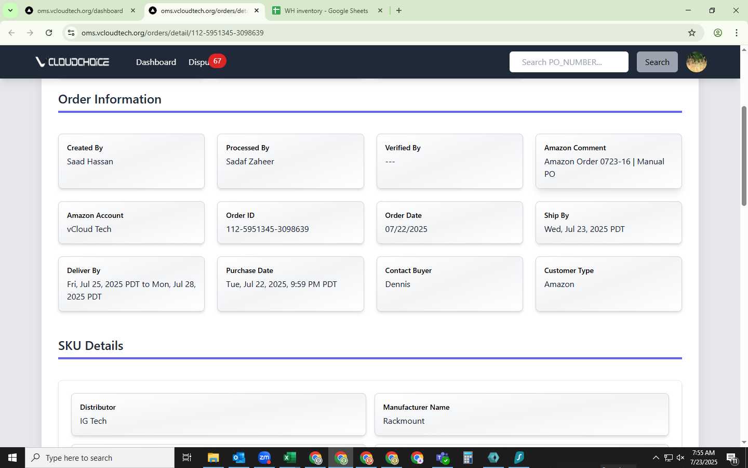Viewport: 748px width, 468px height.
Task: Click the taskbar search box
Action: pyautogui.click(x=100, y=458)
